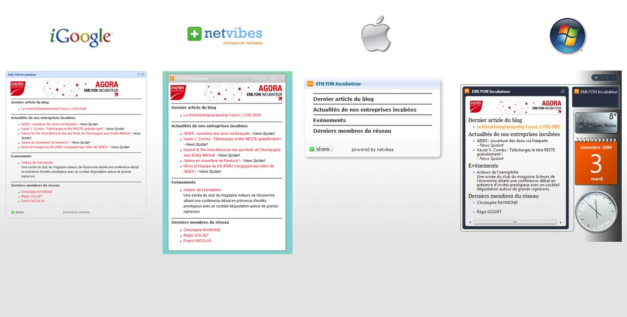Open Franck NICOLAS link in netvibes widget
Image resolution: width=627 pixels, height=317 pixels.
tap(198, 241)
